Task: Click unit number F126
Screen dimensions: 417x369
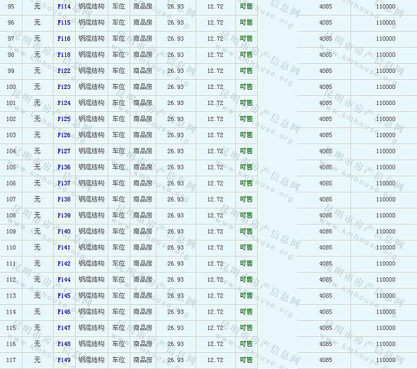Action: [x=64, y=135]
